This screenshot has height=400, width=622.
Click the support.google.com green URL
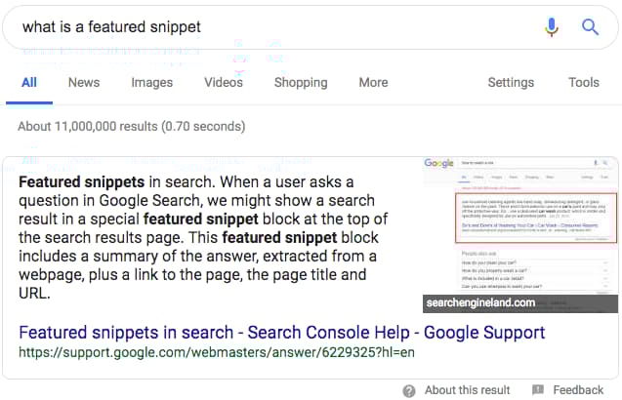[217, 352]
